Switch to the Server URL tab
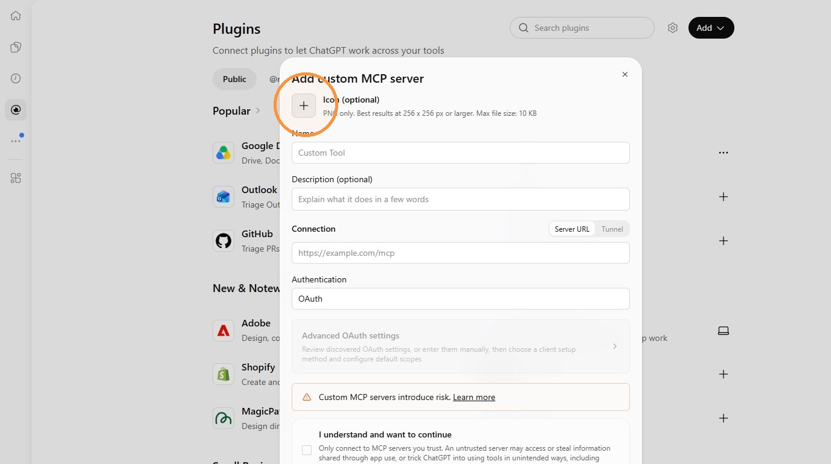This screenshot has width=831, height=464. point(572,229)
